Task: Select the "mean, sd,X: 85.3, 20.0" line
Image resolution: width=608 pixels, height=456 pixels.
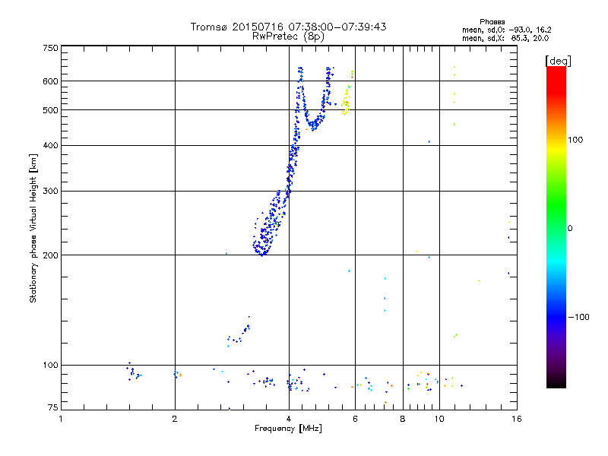Action: click(505, 39)
